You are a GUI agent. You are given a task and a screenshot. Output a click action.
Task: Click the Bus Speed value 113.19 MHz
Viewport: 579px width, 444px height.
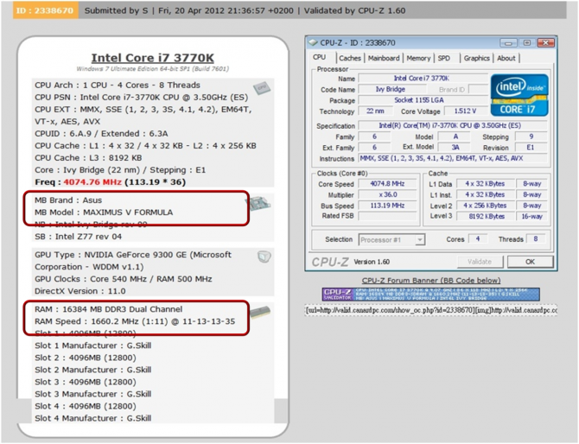pos(387,206)
